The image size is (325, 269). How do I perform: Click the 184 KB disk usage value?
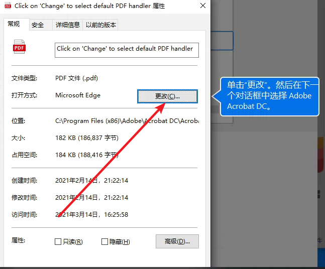[87, 155]
